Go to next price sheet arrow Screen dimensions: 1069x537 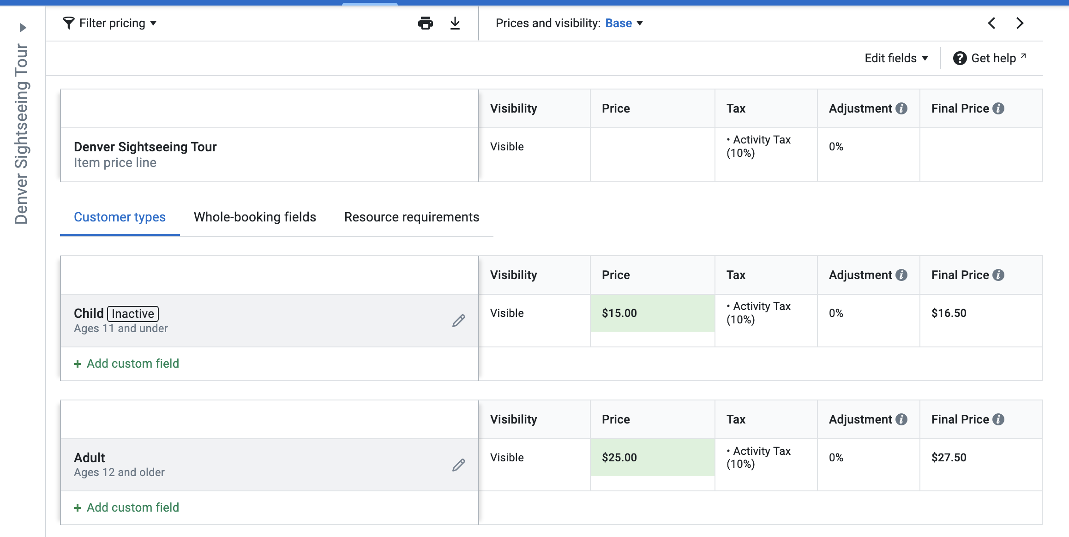point(1020,23)
